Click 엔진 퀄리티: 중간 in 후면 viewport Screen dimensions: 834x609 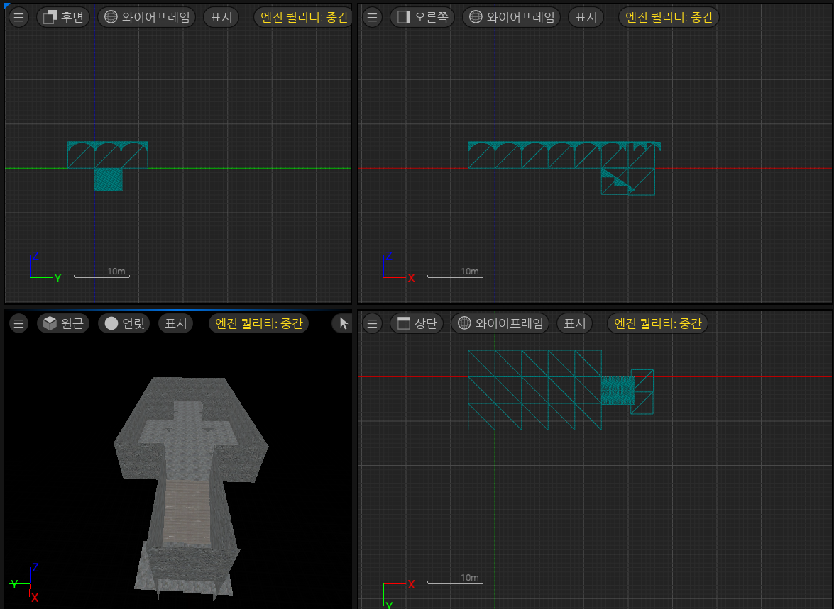(303, 17)
